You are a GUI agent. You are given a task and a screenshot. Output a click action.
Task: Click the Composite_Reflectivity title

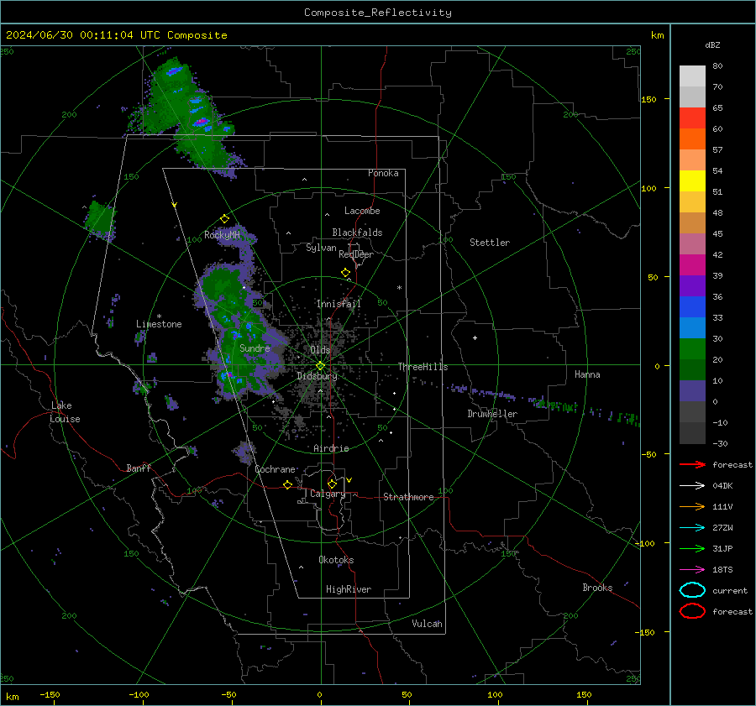click(x=378, y=13)
